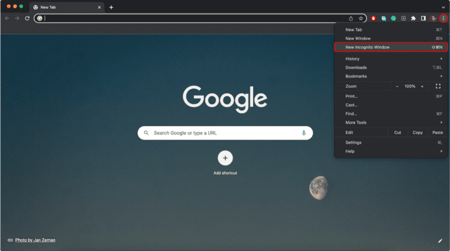
Task: Click the magnifier icon in the search box
Action: pos(146,133)
